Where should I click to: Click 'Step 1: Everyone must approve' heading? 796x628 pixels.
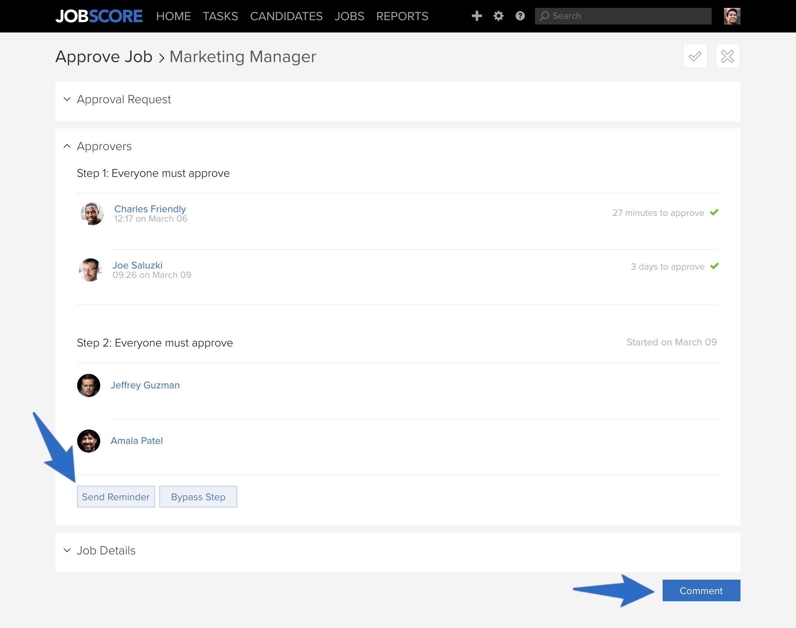pos(153,173)
